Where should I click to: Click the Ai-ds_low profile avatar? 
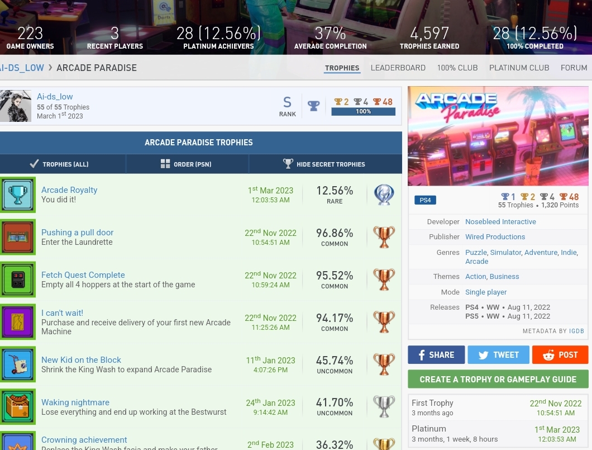(x=15, y=106)
